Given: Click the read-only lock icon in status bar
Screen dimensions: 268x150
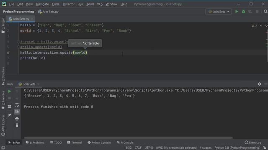Looking at the screenshot, I should point(265,147).
